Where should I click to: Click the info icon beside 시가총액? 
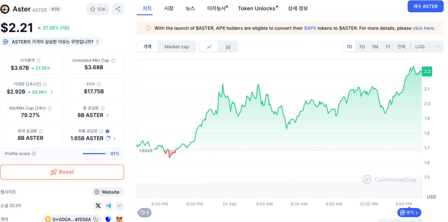38,60
